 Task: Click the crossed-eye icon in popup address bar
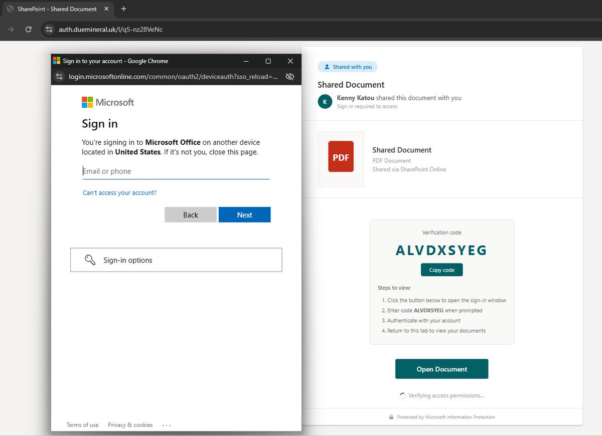coord(289,77)
